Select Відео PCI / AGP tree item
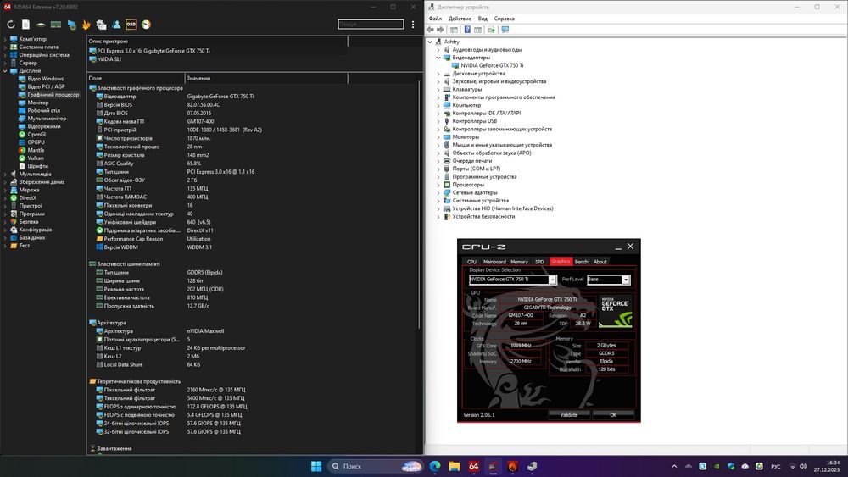 coord(46,86)
